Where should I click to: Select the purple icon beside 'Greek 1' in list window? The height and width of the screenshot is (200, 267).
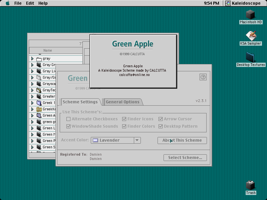click(x=39, y=103)
